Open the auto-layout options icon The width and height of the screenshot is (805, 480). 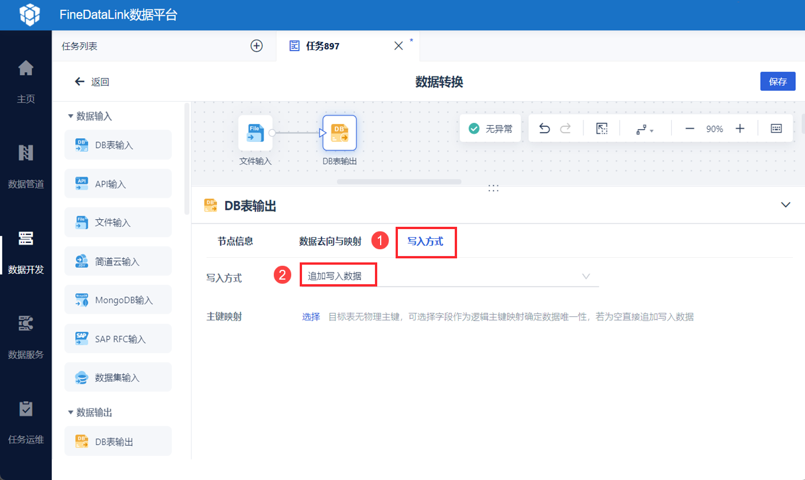pyautogui.click(x=645, y=130)
